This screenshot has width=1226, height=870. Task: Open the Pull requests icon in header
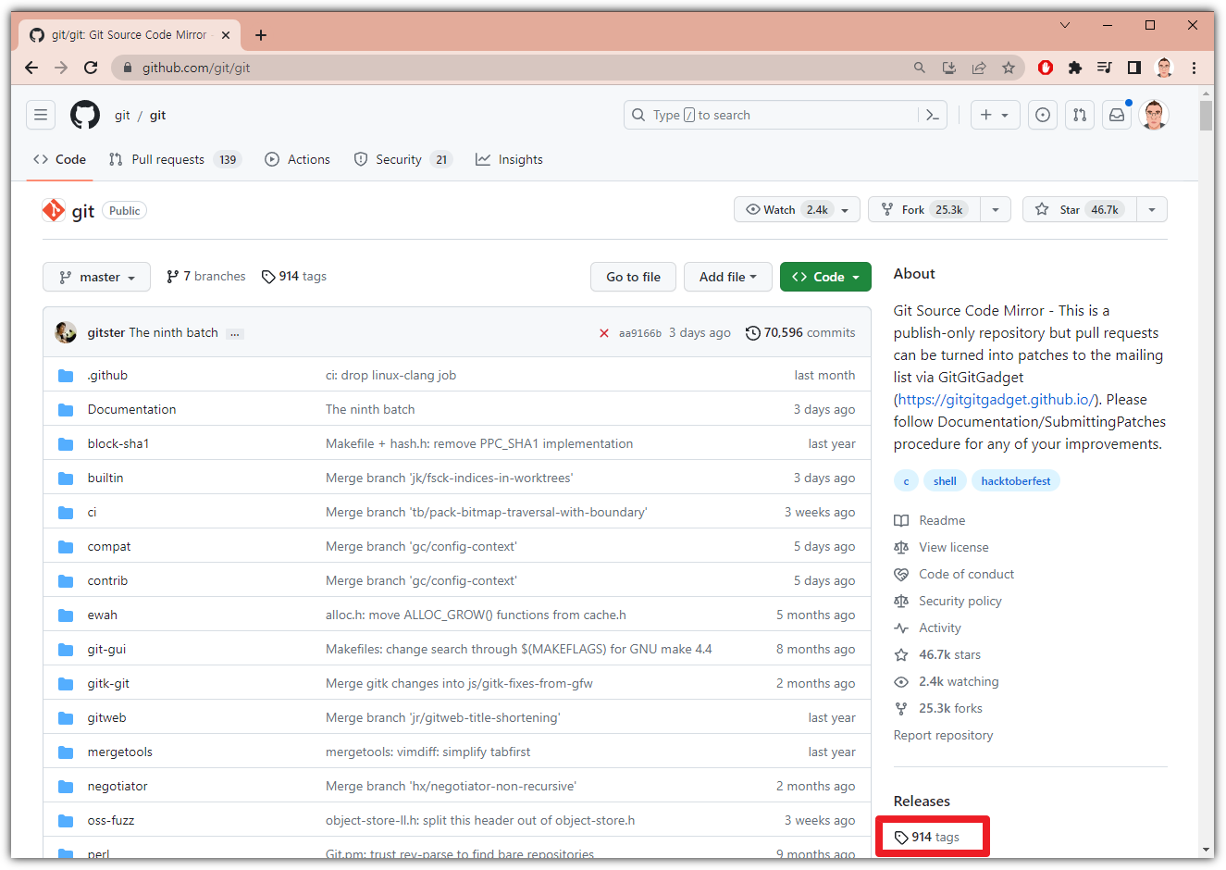[x=1080, y=115]
